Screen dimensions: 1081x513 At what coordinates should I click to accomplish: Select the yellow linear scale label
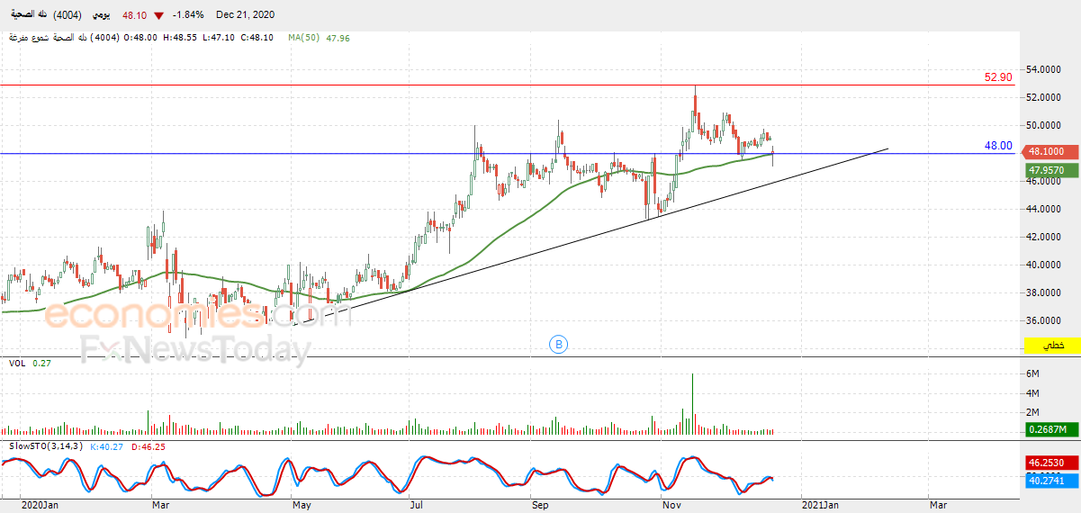[x=1051, y=346]
